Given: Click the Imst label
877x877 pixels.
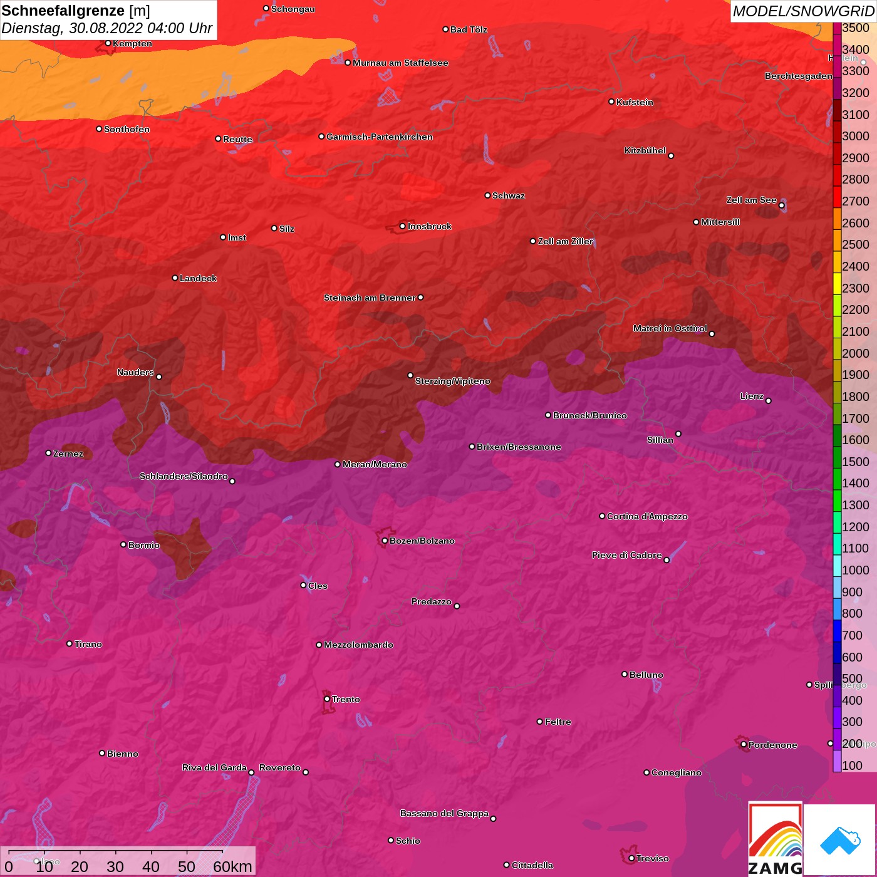Looking at the screenshot, I should [x=237, y=237].
